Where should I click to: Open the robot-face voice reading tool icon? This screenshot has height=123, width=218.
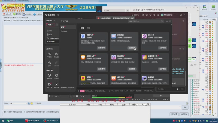click(114, 36)
